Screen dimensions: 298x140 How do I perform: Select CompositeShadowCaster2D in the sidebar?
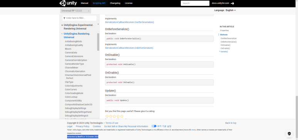(x=79, y=105)
